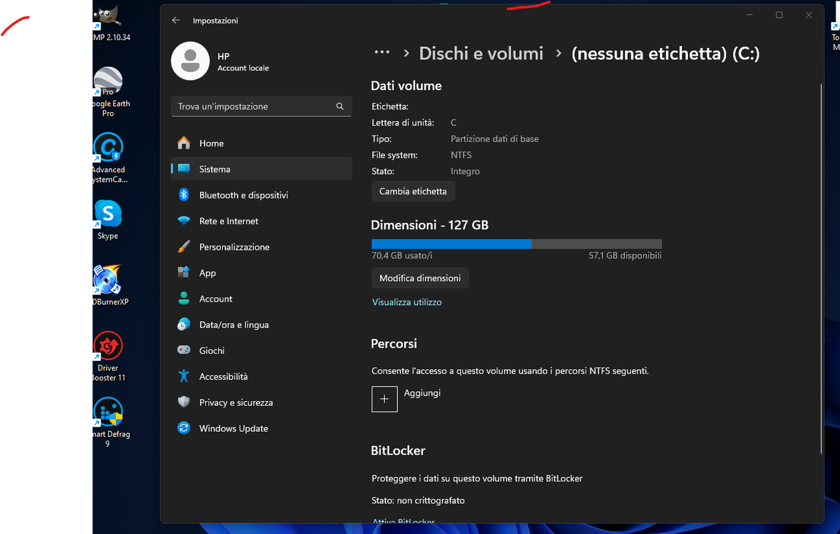The width and height of the screenshot is (840, 534).
Task: Click the 57,1 GB disponibili text
Action: [625, 256]
